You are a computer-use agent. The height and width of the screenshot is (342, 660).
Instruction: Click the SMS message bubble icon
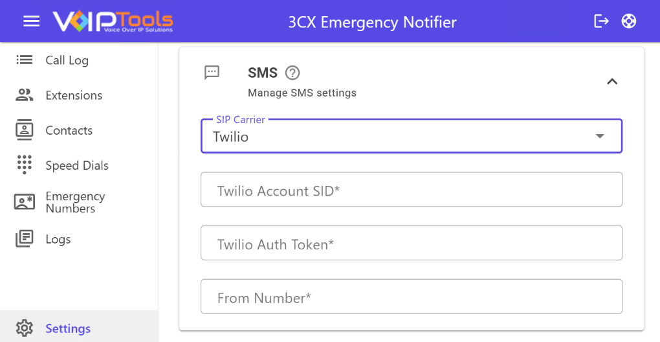click(212, 73)
